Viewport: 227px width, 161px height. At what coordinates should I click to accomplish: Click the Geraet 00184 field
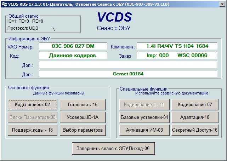coord(128,74)
